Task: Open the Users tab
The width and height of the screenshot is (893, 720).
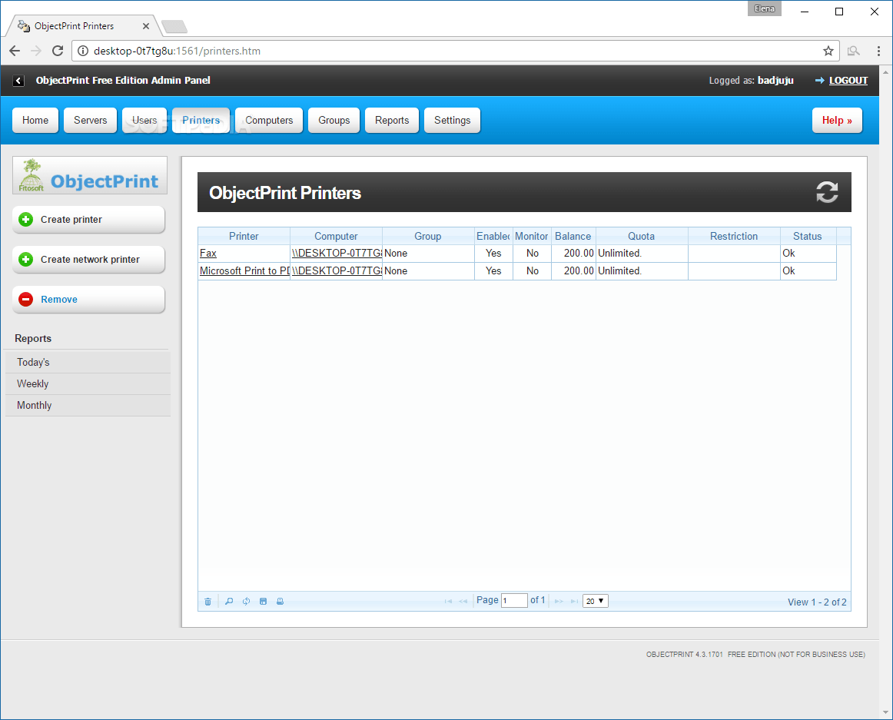Action: (144, 120)
